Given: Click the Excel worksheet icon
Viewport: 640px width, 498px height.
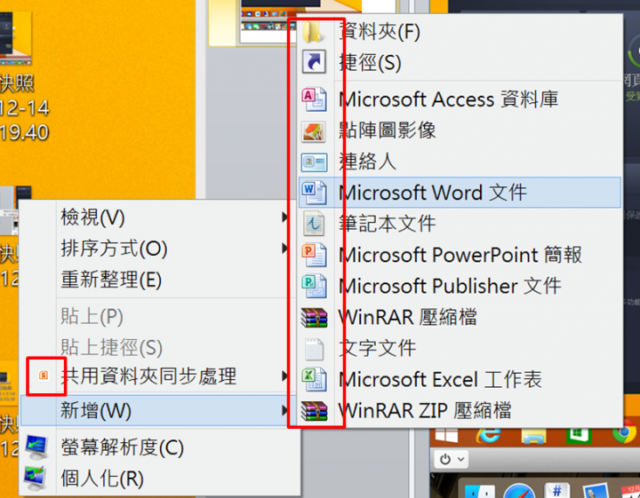Looking at the screenshot, I should [314, 379].
